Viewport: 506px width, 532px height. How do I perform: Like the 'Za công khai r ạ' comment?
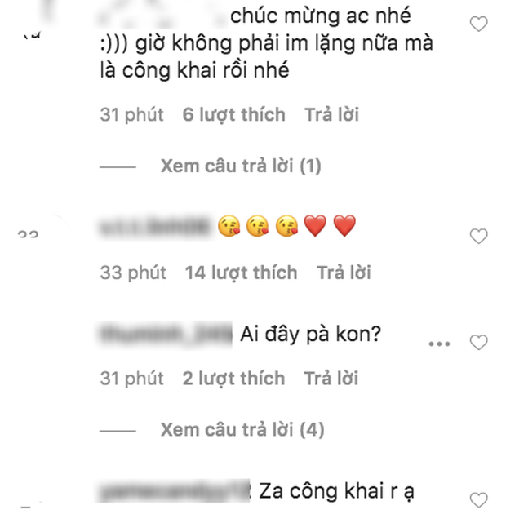[478, 500]
